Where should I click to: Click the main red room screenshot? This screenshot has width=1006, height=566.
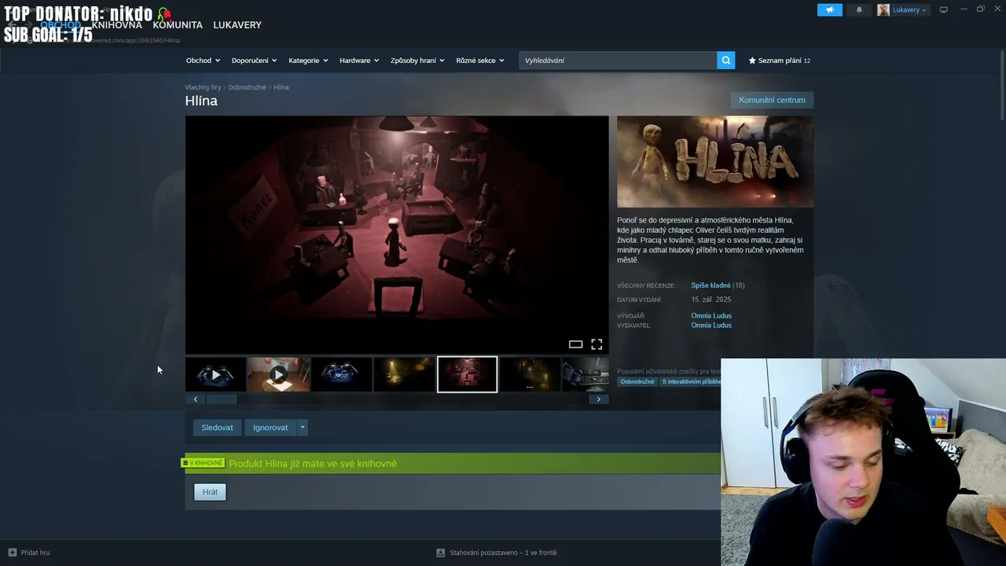pyautogui.click(x=397, y=235)
